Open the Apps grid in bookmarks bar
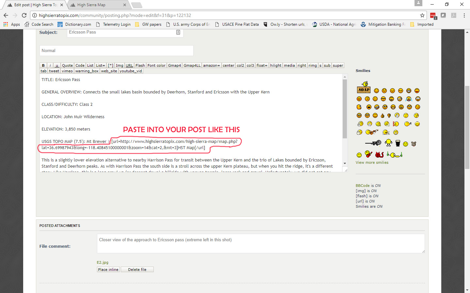 11,24
